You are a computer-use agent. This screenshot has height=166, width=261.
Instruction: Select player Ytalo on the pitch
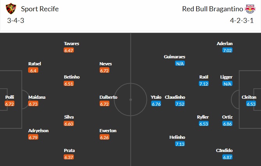pyautogui.click(x=156, y=97)
